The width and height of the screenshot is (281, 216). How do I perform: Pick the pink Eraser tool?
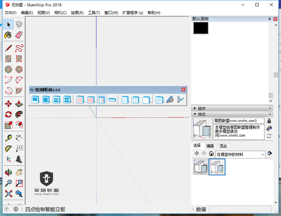coord(19,35)
